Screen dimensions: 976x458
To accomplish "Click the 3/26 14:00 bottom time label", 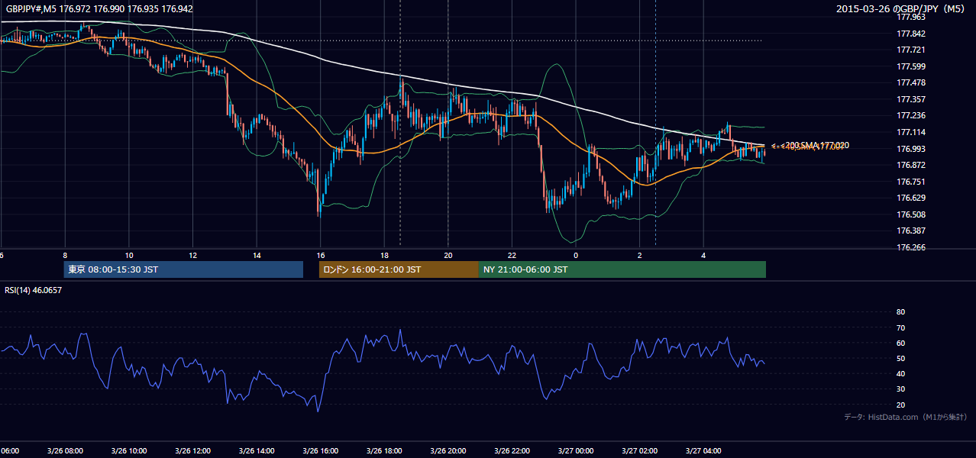I will [257, 451].
